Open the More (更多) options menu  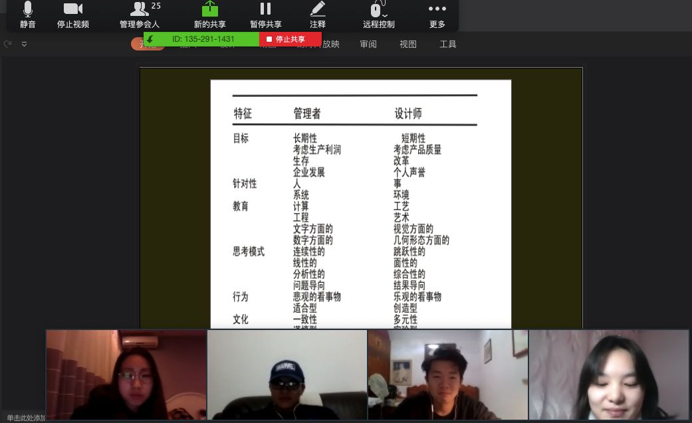pos(437,15)
